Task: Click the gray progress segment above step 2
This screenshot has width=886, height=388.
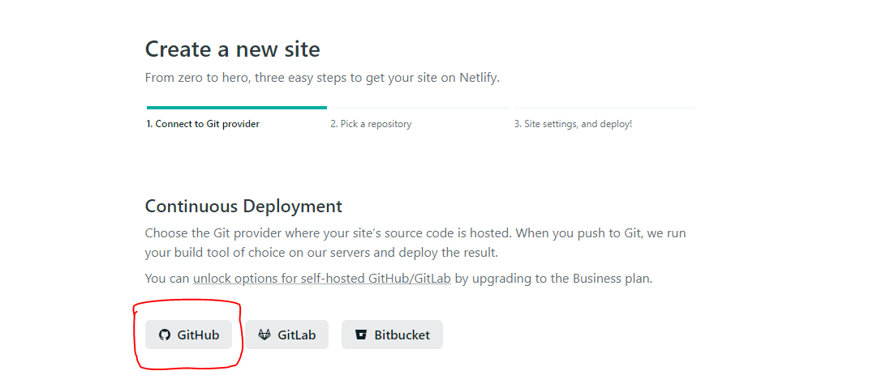Action: tap(419, 107)
